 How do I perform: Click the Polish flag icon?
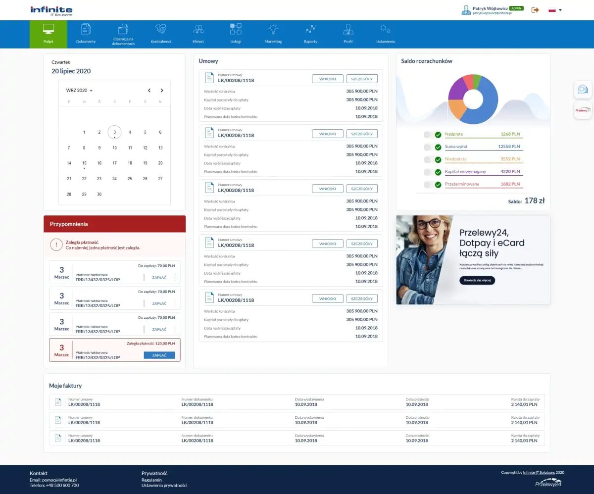552,10
